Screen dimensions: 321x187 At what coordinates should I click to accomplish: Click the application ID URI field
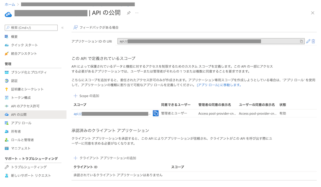pos(211,41)
